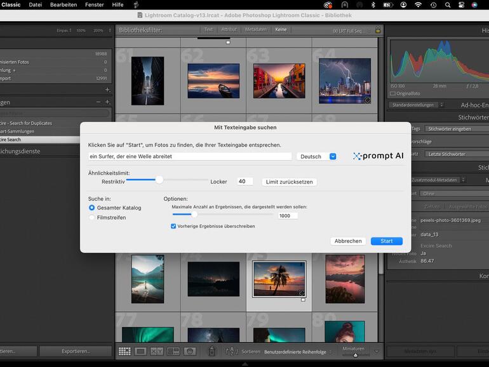Screen dimensions: 489x367
Task: Select the Gesamter Katalog radio button
Action: 92,208
